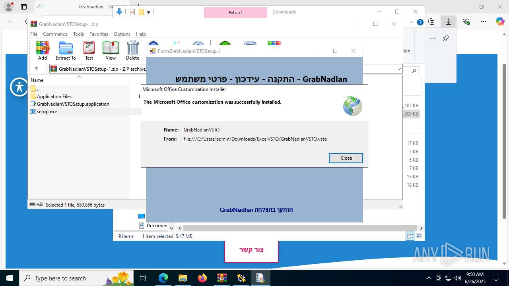
Task: Open Edge tab actions menu icon
Action: [24, 7]
